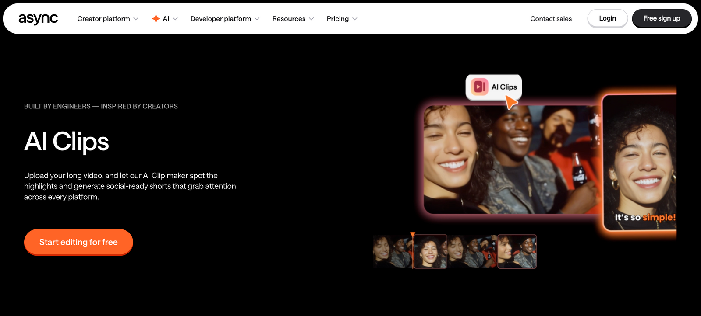Open Contact sales link

pos(551,19)
